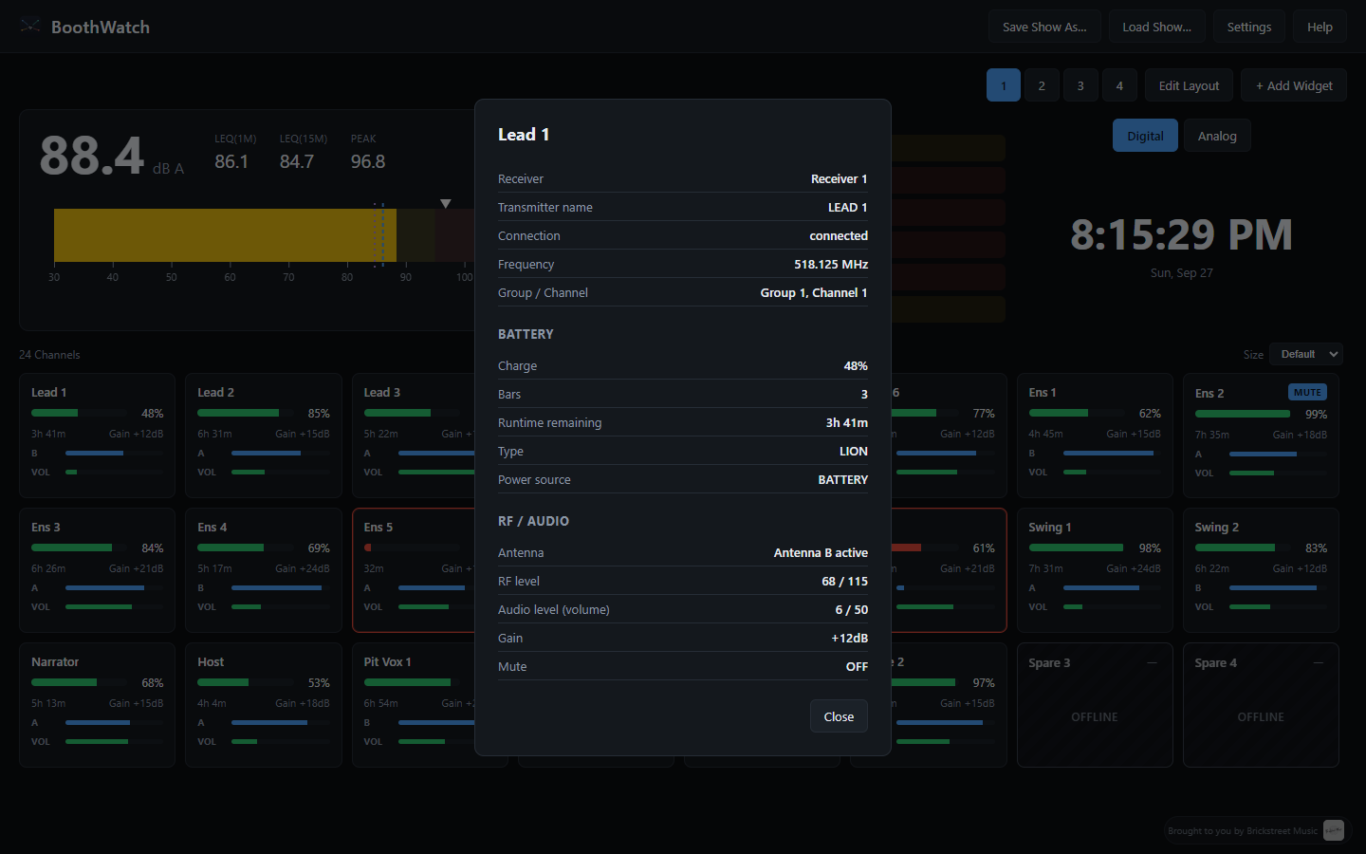1366x854 pixels.
Task: Open the Ens 2 channel card
Action: [x=1261, y=436]
